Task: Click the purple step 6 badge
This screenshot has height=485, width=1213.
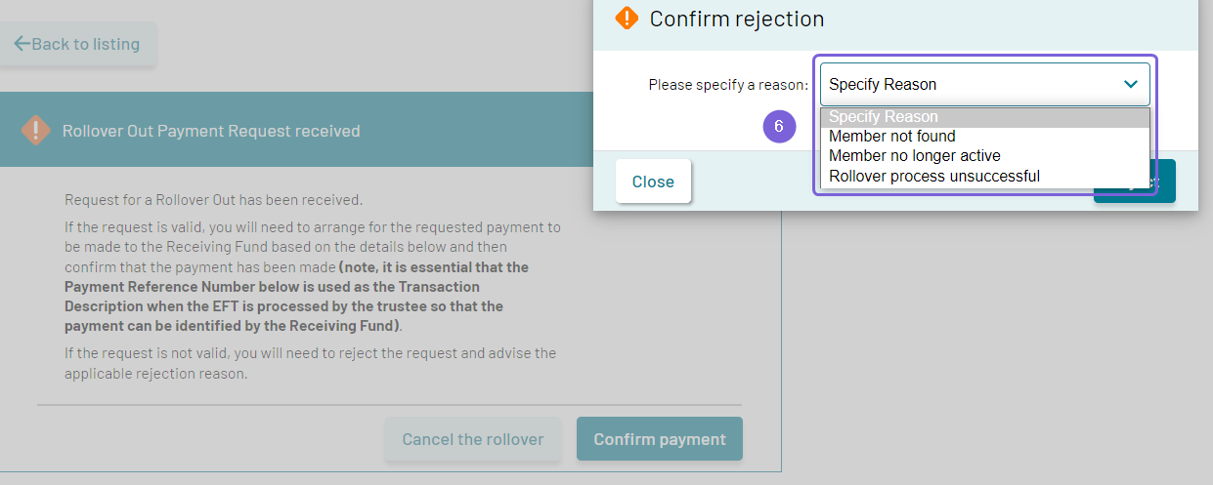Action: (779, 127)
